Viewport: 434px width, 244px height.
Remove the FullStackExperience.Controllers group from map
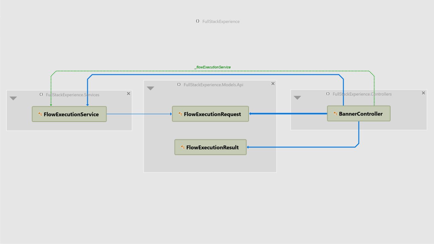(423, 93)
